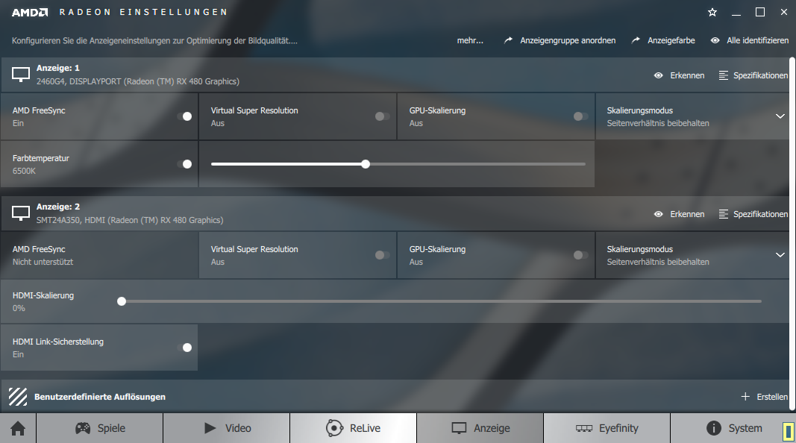Click the info icon on System tab
This screenshot has height=443, width=796.
point(714,428)
